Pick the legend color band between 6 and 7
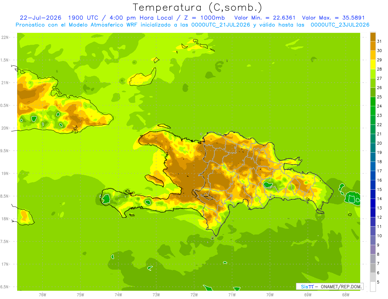Viewport: 388px width, 299px height. [373, 268]
